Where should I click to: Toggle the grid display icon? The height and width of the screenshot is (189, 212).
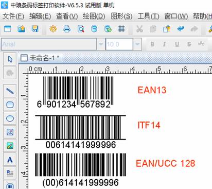click(x=121, y=29)
